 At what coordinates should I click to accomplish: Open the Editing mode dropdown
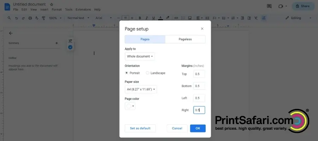coord(298,18)
